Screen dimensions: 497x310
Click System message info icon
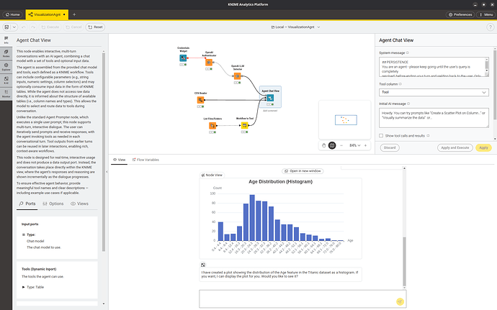[408, 53]
